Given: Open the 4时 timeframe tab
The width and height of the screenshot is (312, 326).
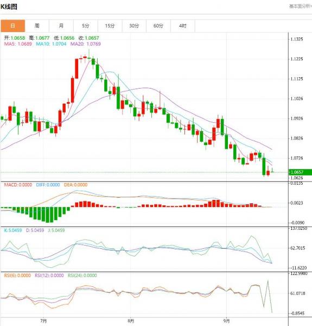Looking at the screenshot, I should [183, 26].
